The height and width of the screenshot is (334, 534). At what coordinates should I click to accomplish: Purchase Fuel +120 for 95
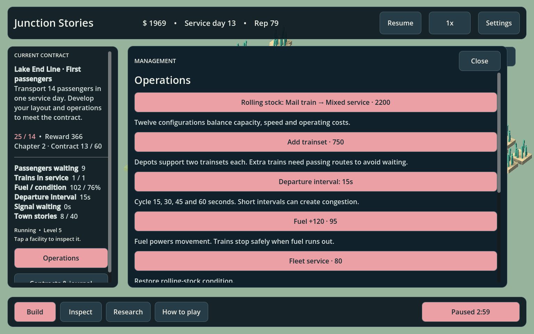click(315, 221)
